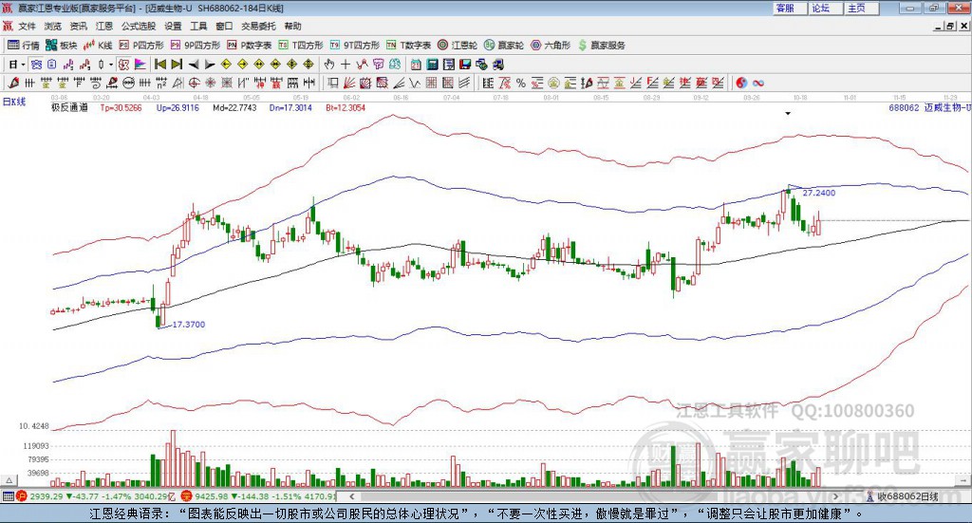972x523 pixels.
Task: Open the 窗口 menu
Action: (x=224, y=26)
